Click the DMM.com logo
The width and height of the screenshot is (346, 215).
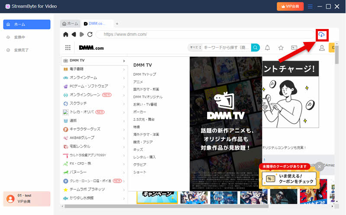91,48
